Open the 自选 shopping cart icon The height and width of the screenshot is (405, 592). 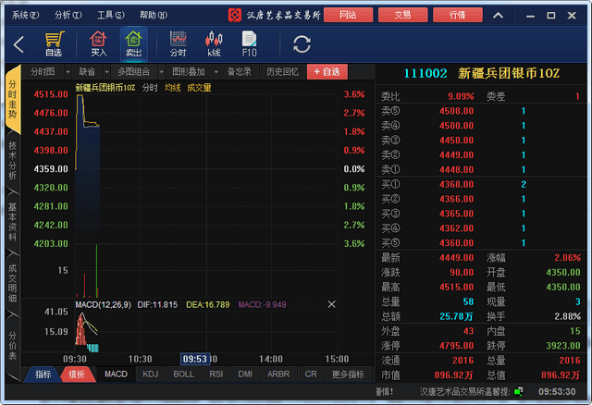coord(54,43)
